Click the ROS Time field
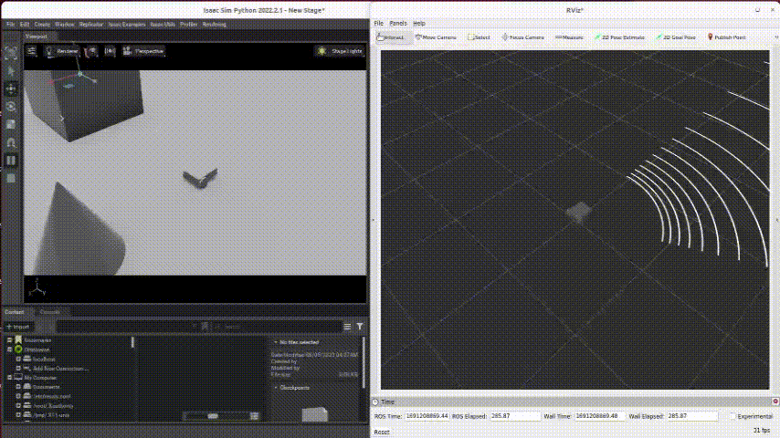The width and height of the screenshot is (780, 438). (427, 416)
